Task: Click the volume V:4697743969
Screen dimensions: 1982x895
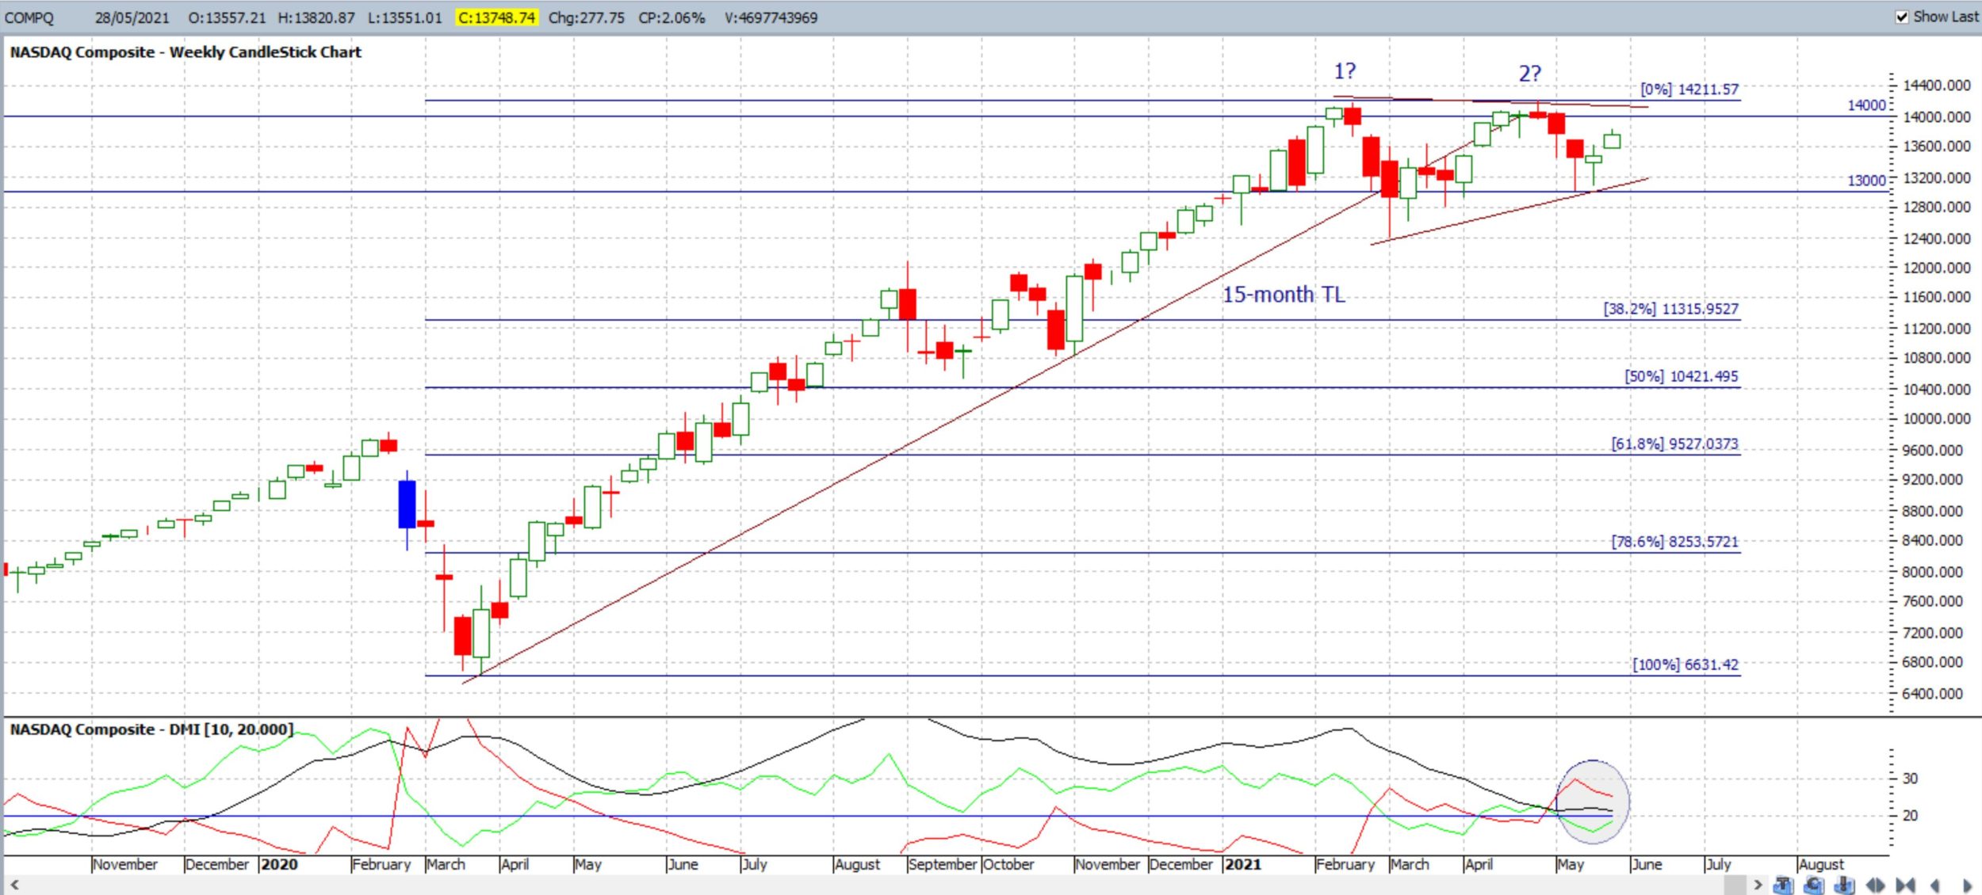Action: coord(771,17)
